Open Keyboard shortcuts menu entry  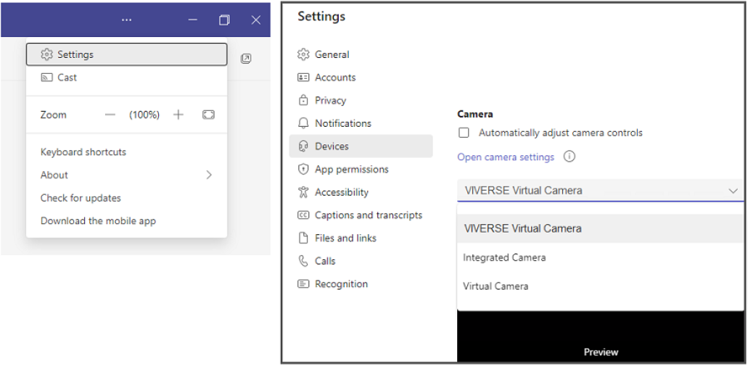click(x=83, y=152)
